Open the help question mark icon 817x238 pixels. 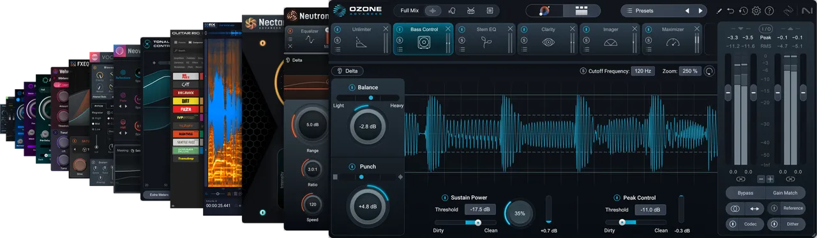[769, 11]
